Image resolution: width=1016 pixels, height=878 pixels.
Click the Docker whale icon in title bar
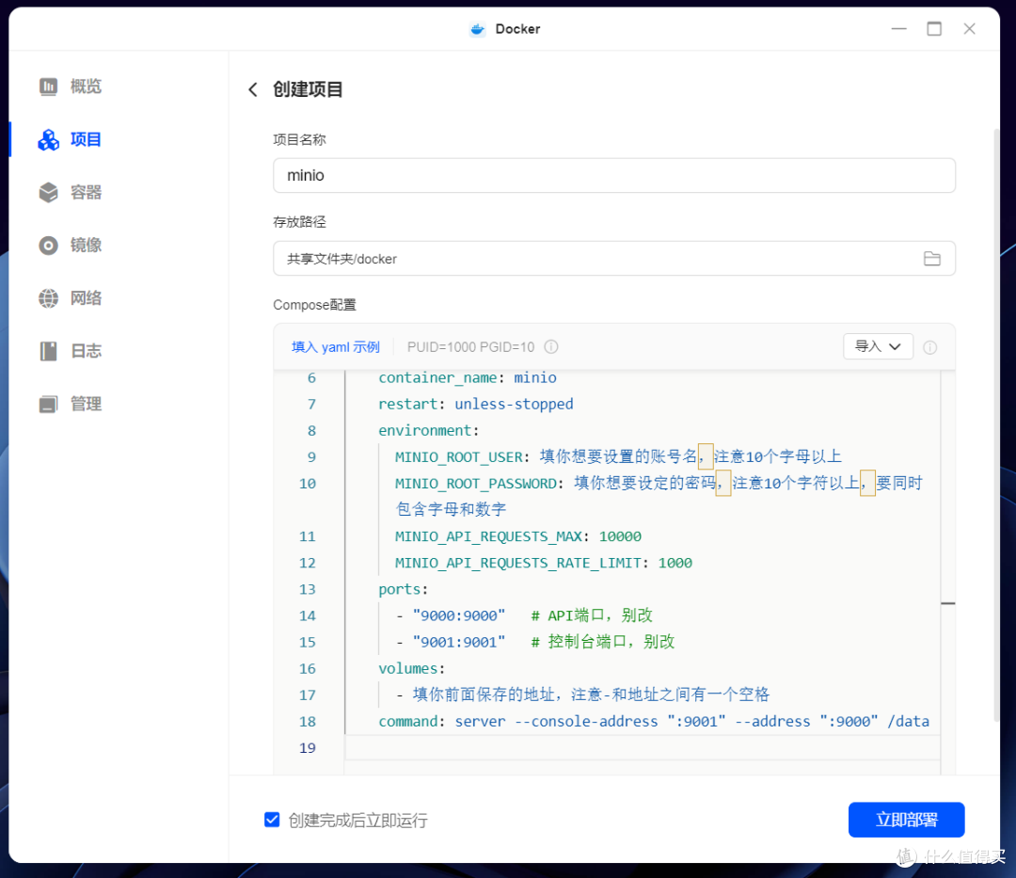[x=478, y=29]
